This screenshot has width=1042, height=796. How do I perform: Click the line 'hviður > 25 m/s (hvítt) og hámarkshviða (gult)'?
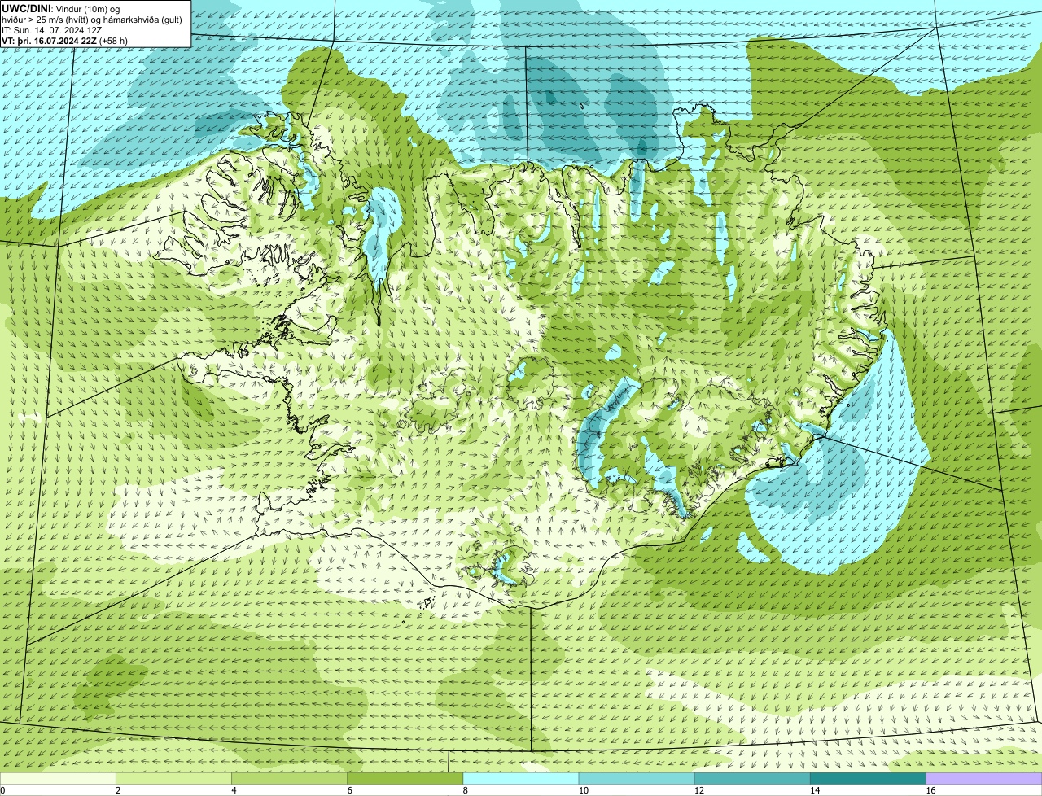[92, 20]
